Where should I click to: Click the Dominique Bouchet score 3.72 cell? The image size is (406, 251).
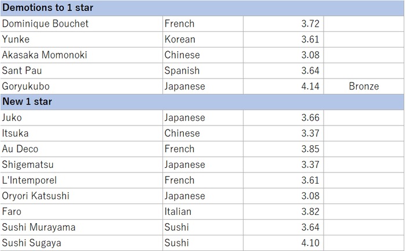point(283,24)
